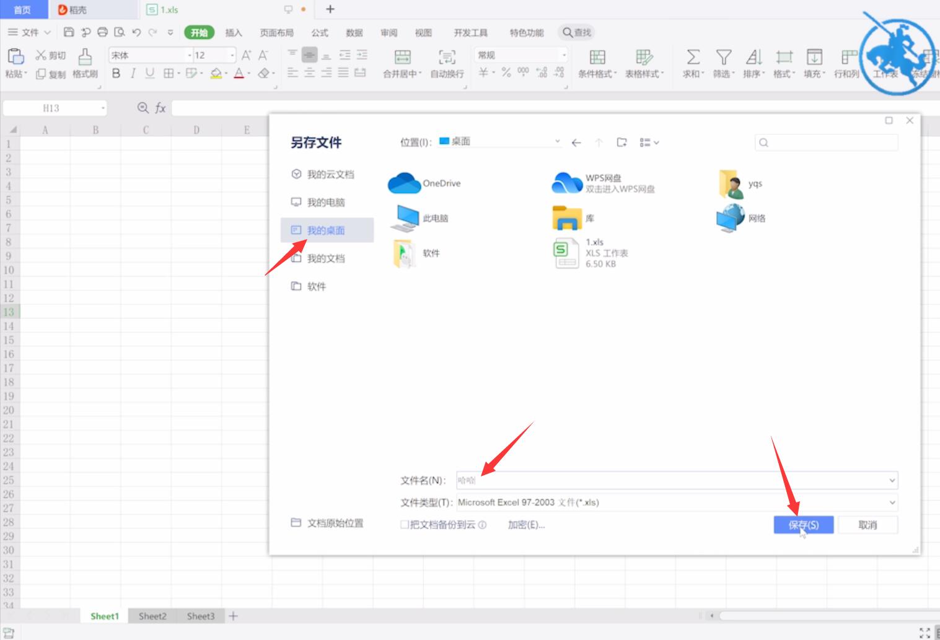Click the Fill (填充) icon

814,57
